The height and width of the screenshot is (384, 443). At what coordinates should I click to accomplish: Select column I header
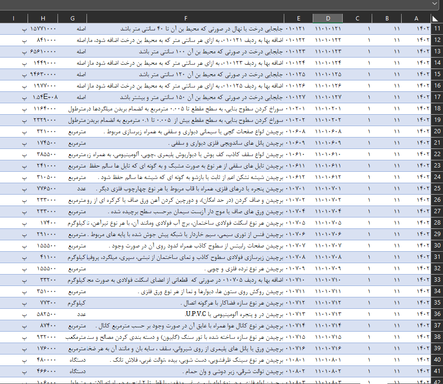coord(14,19)
